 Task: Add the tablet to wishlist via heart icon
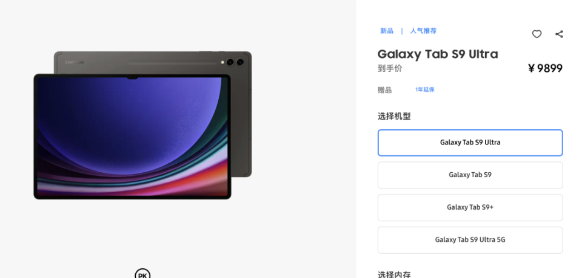(x=537, y=34)
